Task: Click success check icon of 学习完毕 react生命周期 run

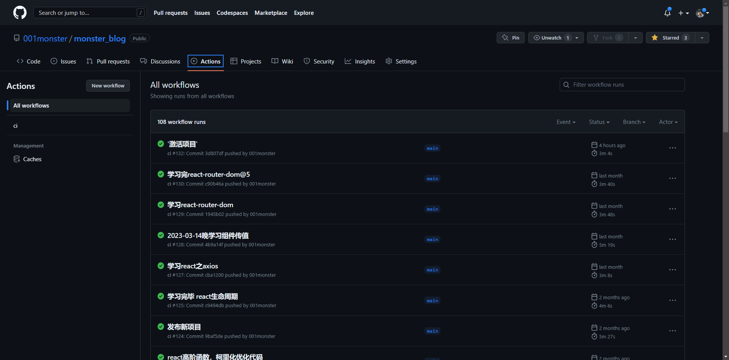Action: [161, 296]
